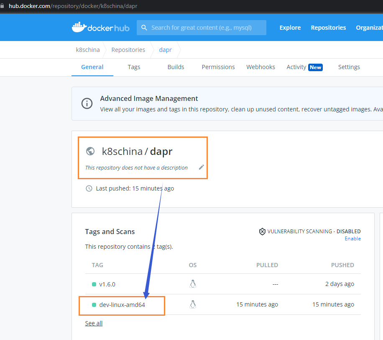Click the Tags and Scans heading

(x=110, y=232)
